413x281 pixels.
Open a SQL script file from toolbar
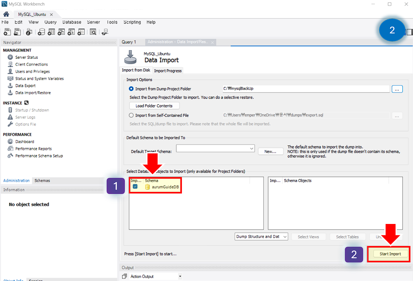click(x=17, y=32)
